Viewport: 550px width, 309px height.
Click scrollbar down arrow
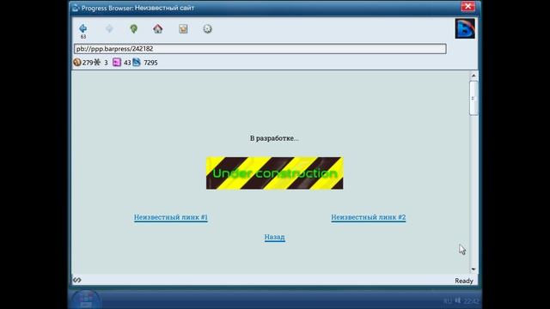pos(474,270)
